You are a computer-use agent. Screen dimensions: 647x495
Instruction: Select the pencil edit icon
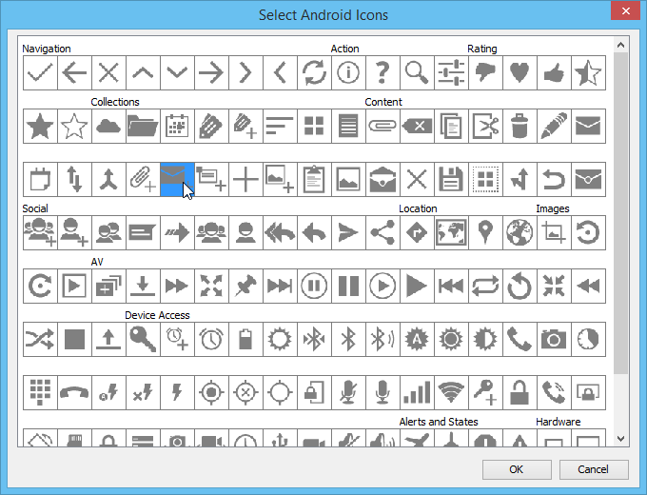point(554,126)
